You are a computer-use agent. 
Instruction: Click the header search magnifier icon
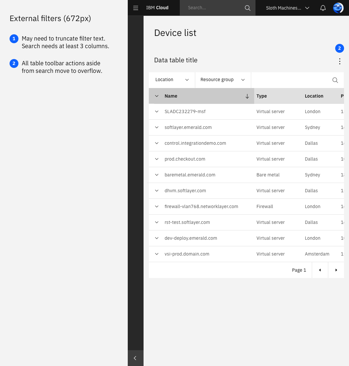click(x=247, y=8)
